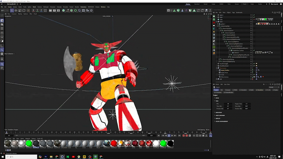The width and height of the screenshot is (283, 159).
Task: Go to end of timeline
Action: [x=180, y=135]
